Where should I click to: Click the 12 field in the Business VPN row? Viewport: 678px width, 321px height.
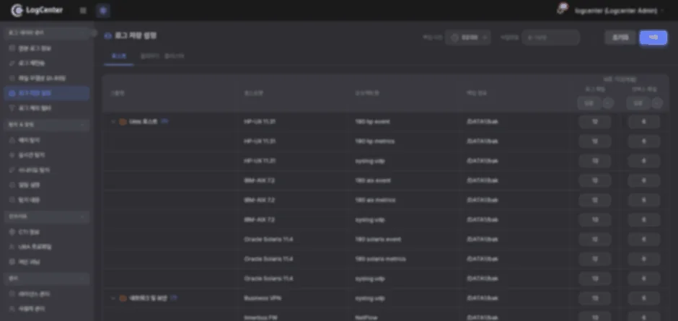coord(595,299)
